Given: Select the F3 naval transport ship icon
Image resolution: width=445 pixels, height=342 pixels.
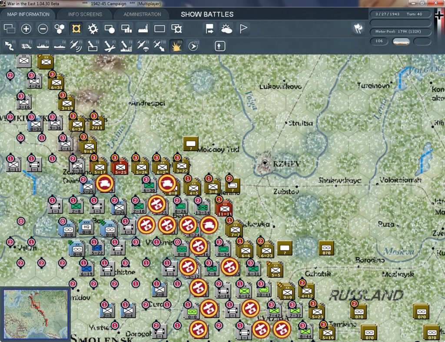Looking at the screenshot, I should pyautogui.click(x=43, y=46).
